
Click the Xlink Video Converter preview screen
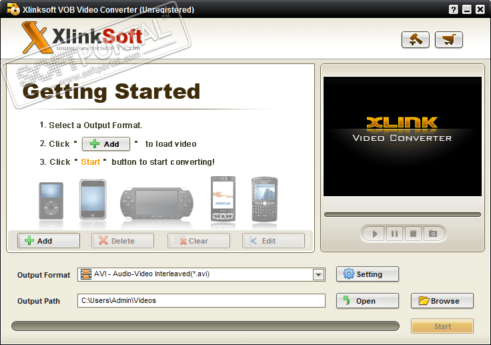click(402, 136)
